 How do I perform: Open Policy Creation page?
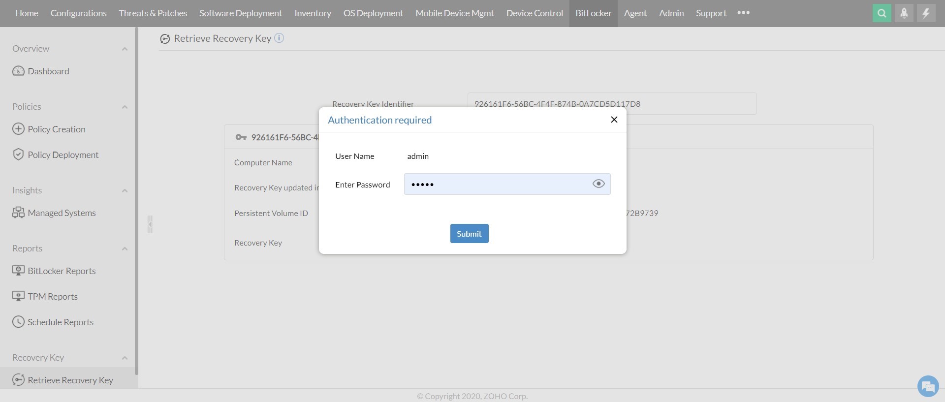point(57,129)
